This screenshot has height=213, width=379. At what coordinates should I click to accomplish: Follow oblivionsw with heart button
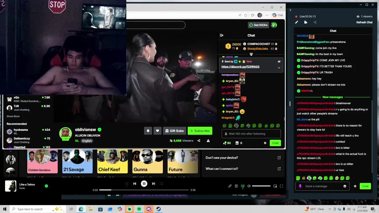tap(158, 131)
